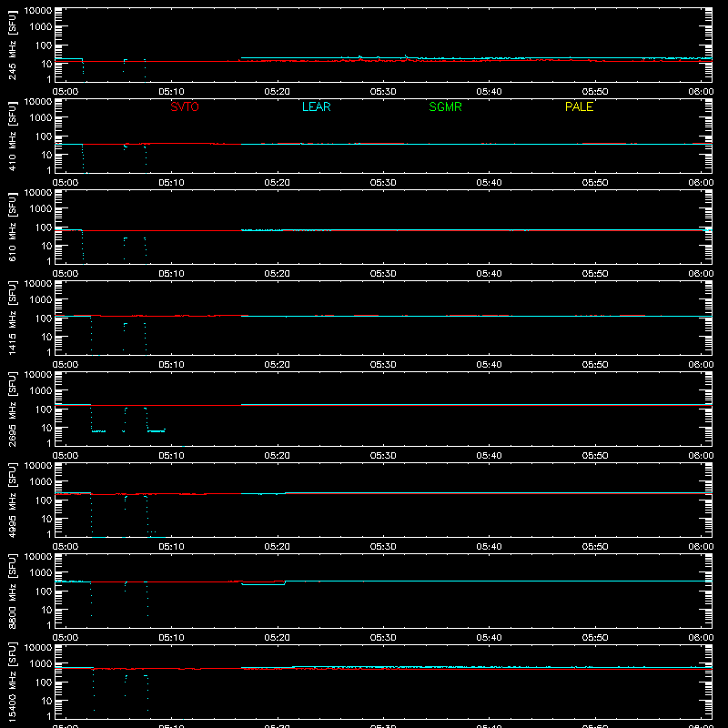
Task: Click the 100 tick label on 8800 MHz axis
Action: (x=43, y=591)
